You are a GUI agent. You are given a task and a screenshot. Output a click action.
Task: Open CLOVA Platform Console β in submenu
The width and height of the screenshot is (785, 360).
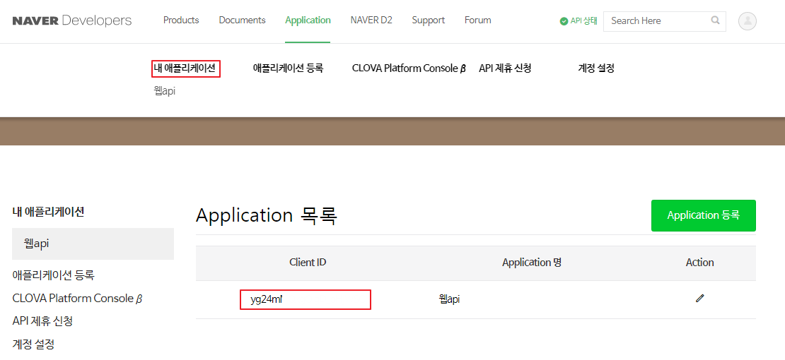tap(409, 68)
